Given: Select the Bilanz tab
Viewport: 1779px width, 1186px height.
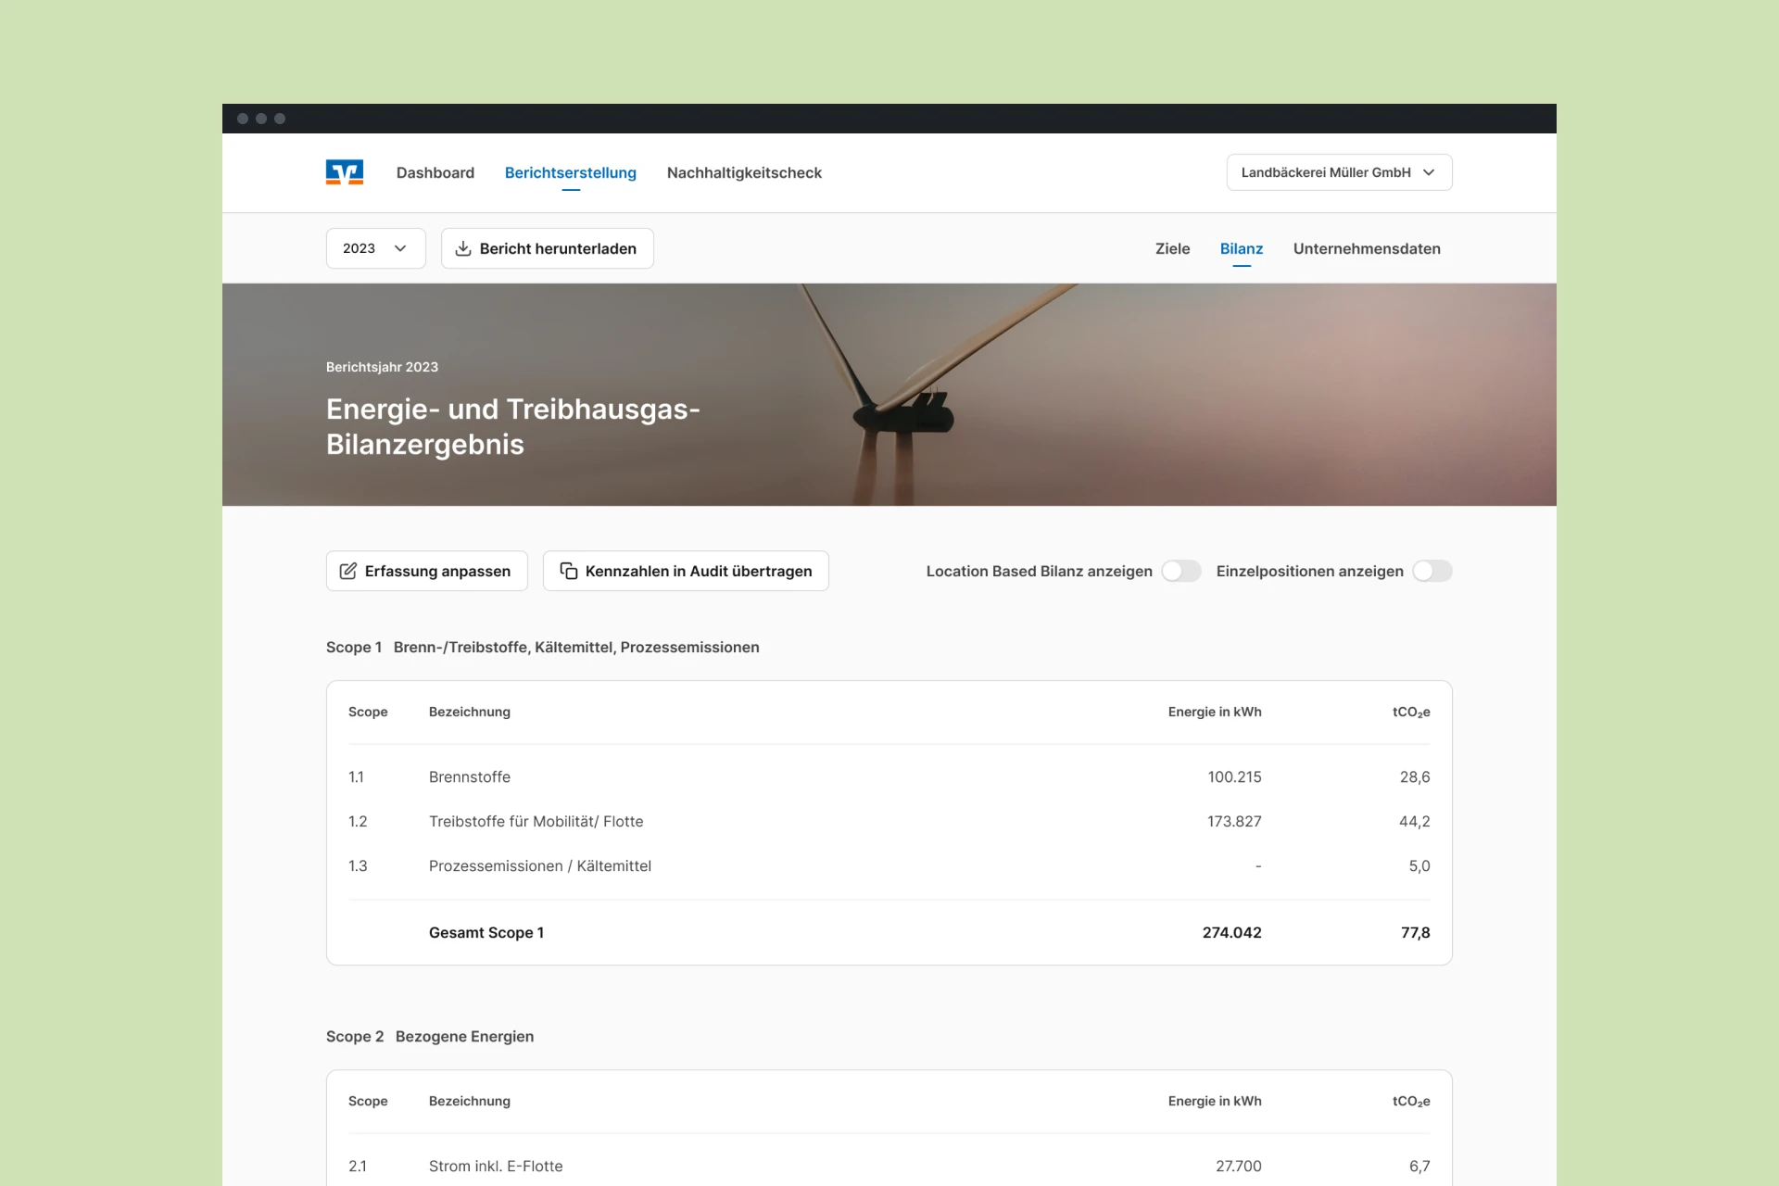Looking at the screenshot, I should (x=1242, y=248).
